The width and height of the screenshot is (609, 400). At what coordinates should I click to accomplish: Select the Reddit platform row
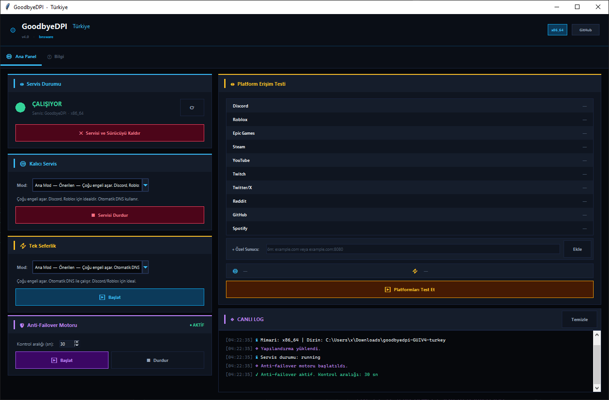pyautogui.click(x=410, y=201)
